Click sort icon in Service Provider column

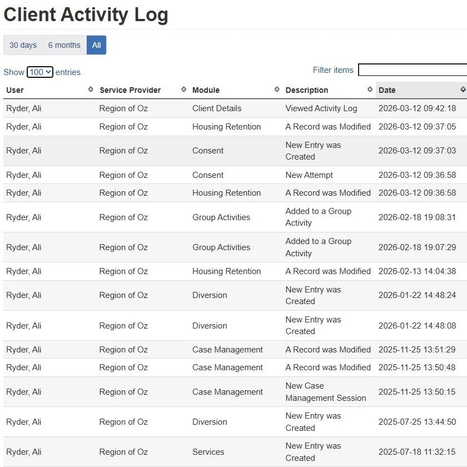pyautogui.click(x=184, y=90)
